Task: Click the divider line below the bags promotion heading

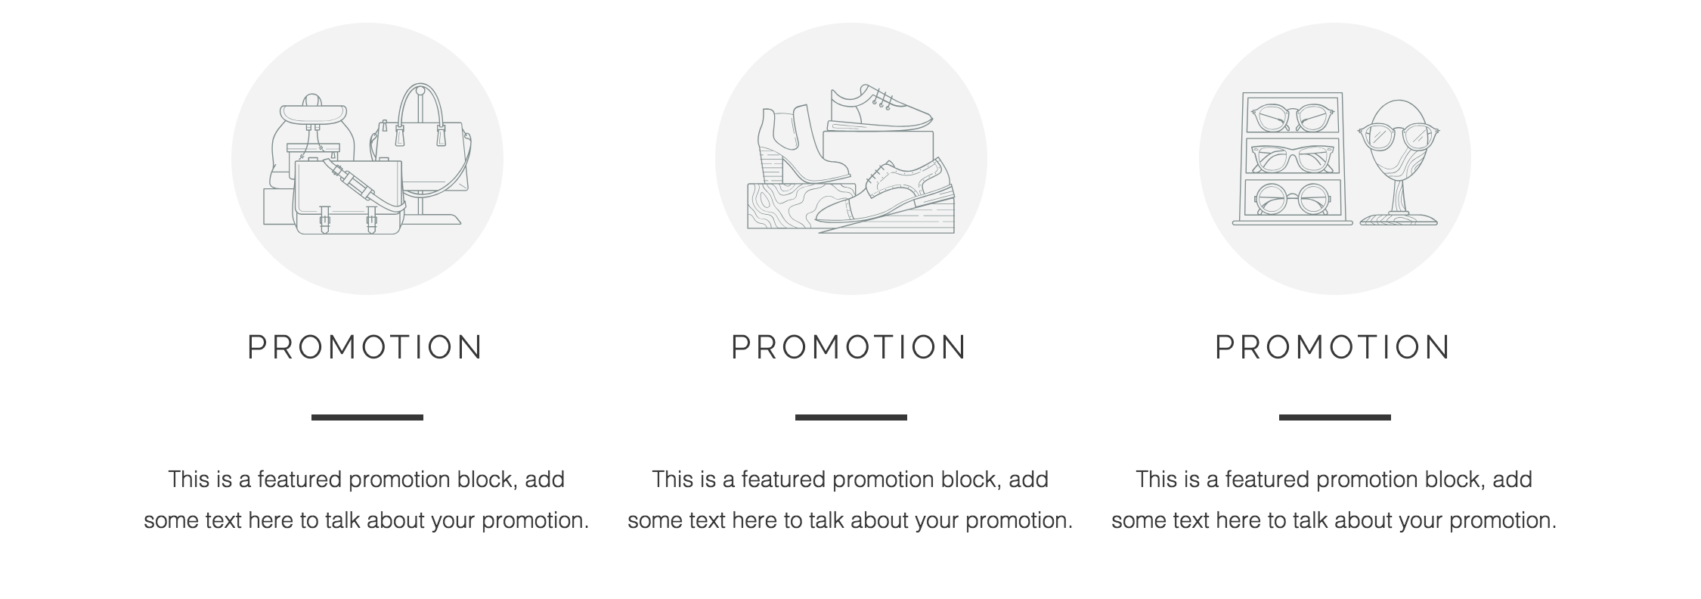Action: click(367, 417)
